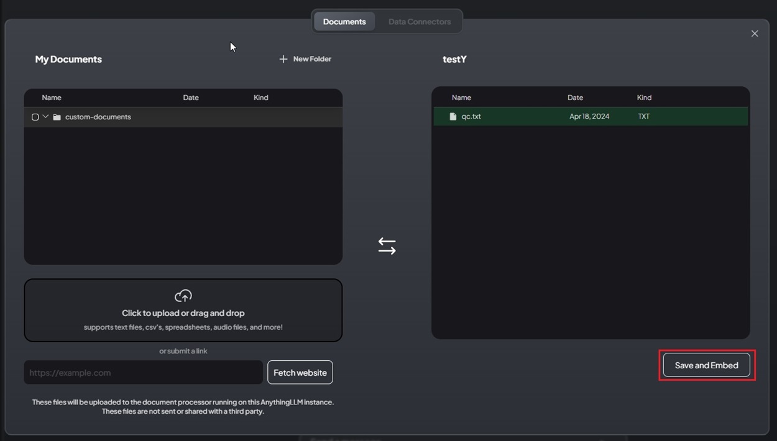Tick the custom-documents checkbox

click(35, 116)
